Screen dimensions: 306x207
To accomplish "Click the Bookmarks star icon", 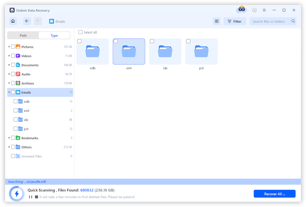I will (x=18, y=138).
